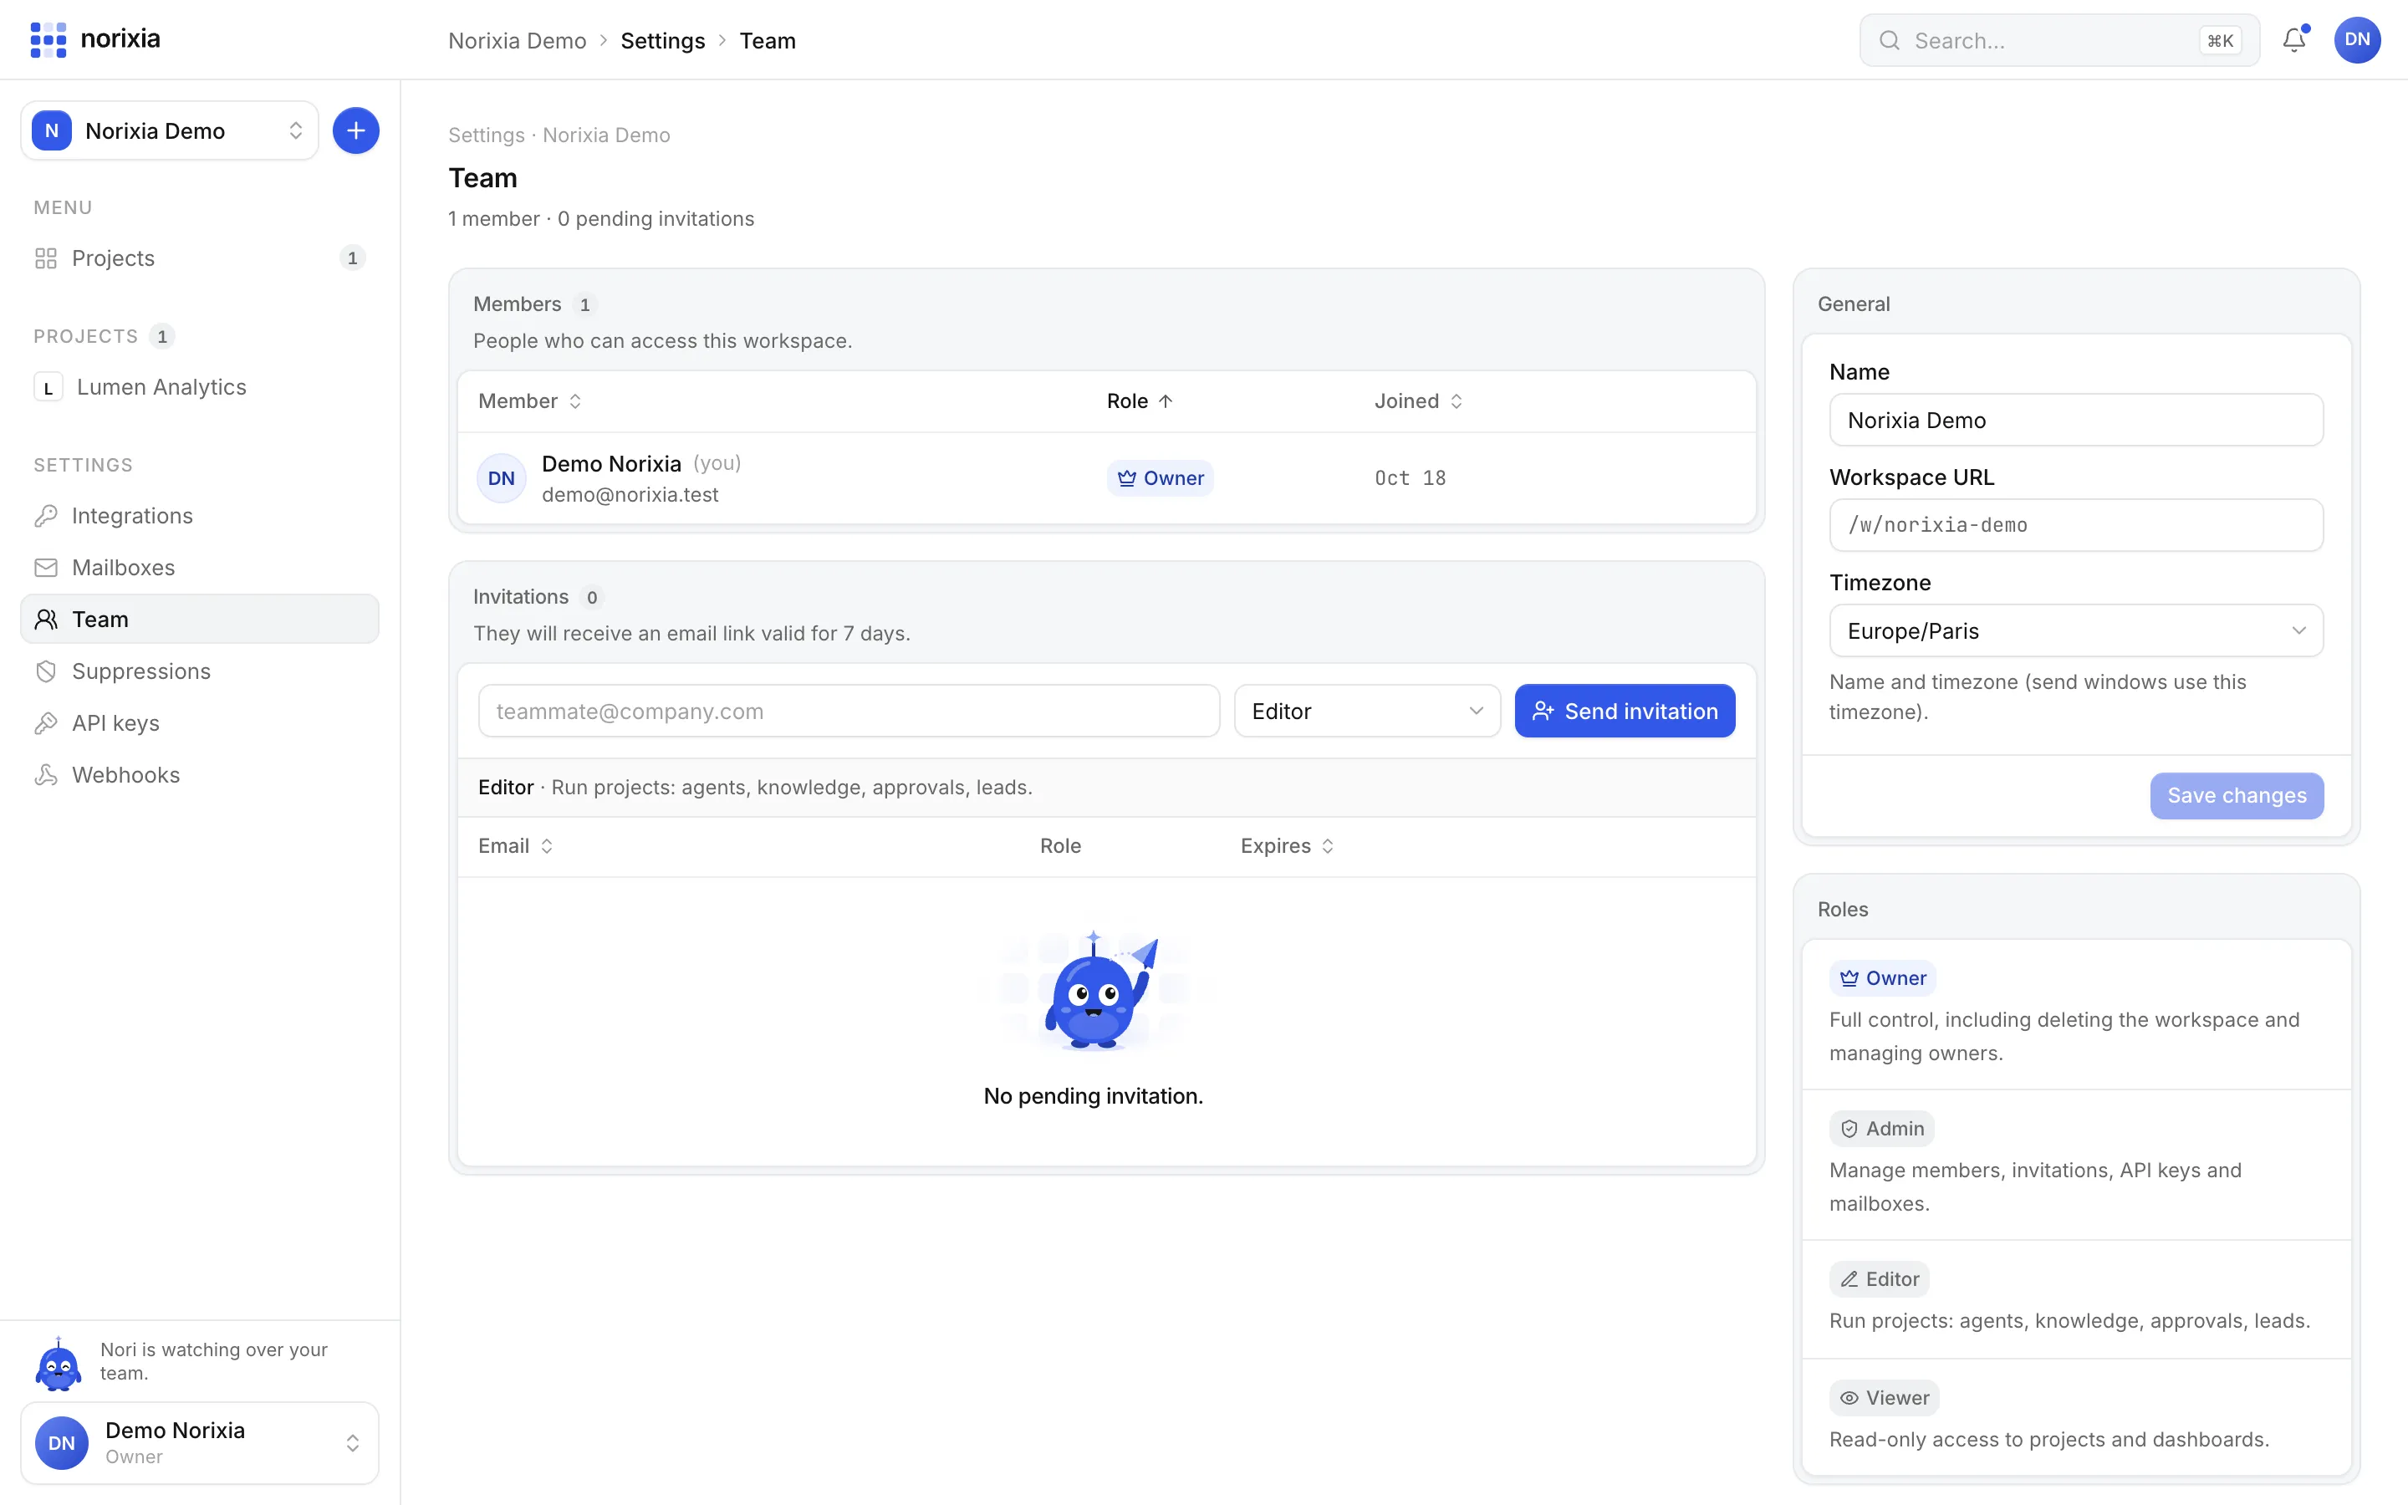Open Webhooks settings
This screenshot has height=1505, width=2408.
(x=199, y=774)
